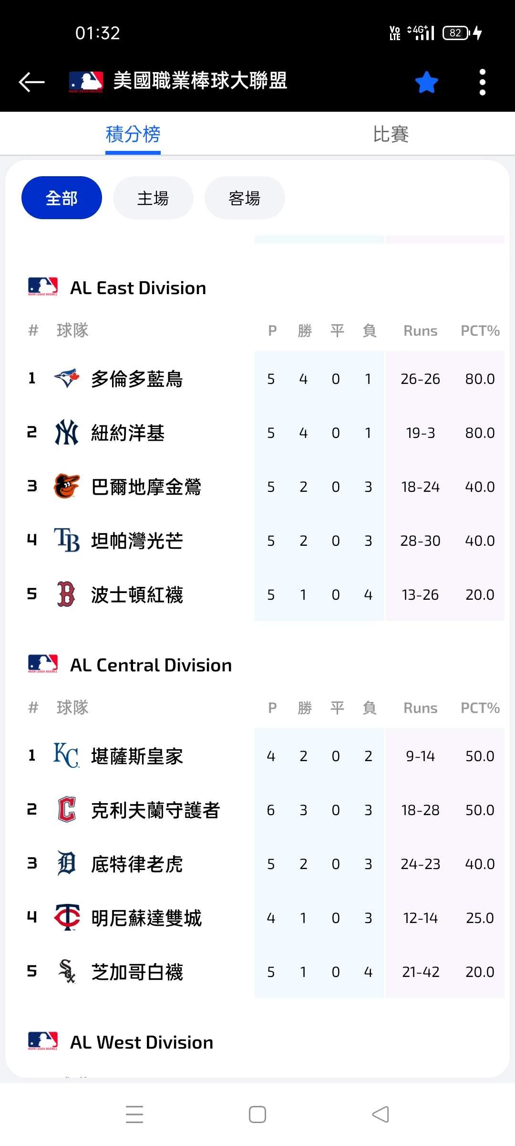Tap the Kansas City Royals logo
The image size is (515, 1146).
[x=66, y=756]
